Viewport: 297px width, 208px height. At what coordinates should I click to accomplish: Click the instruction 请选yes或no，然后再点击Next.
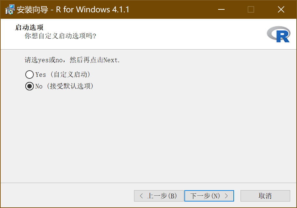click(72, 60)
